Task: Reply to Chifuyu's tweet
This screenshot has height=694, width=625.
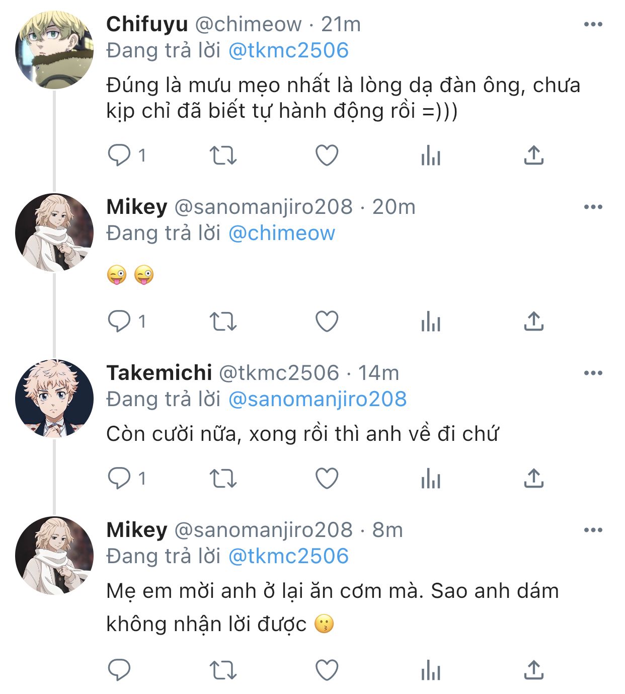Action: pos(119,155)
